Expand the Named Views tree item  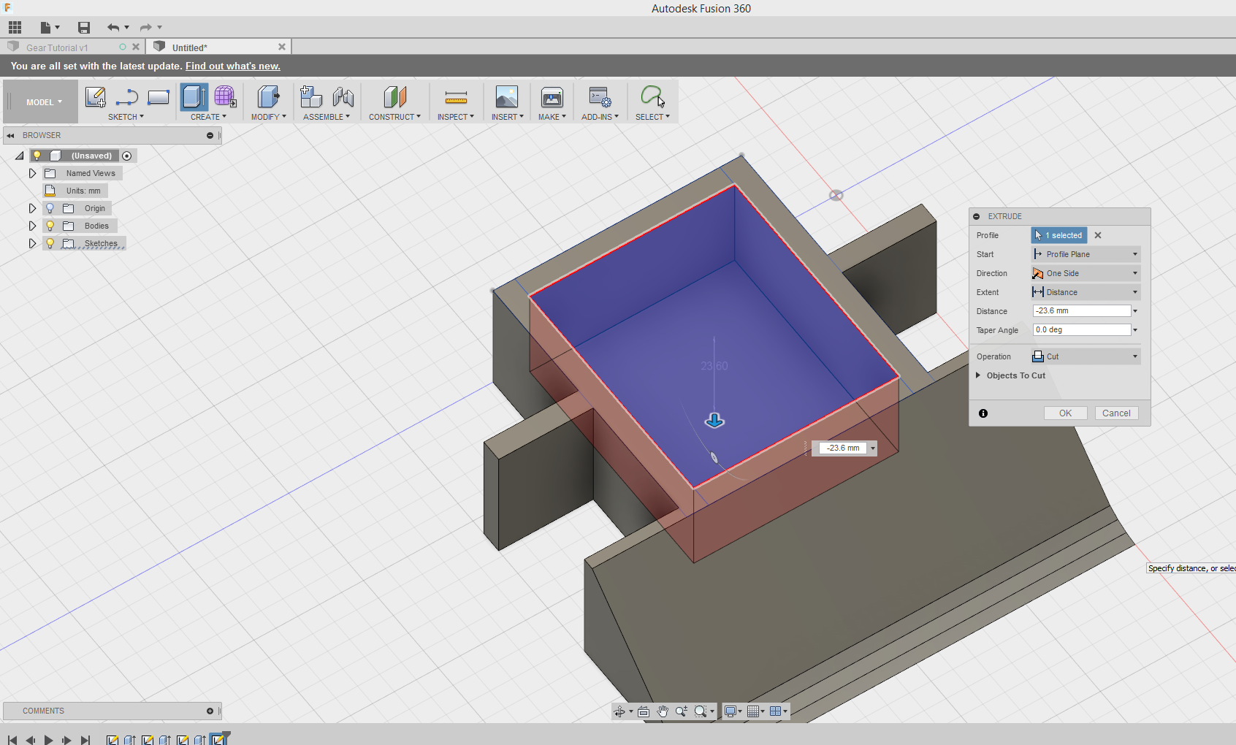[32, 173]
